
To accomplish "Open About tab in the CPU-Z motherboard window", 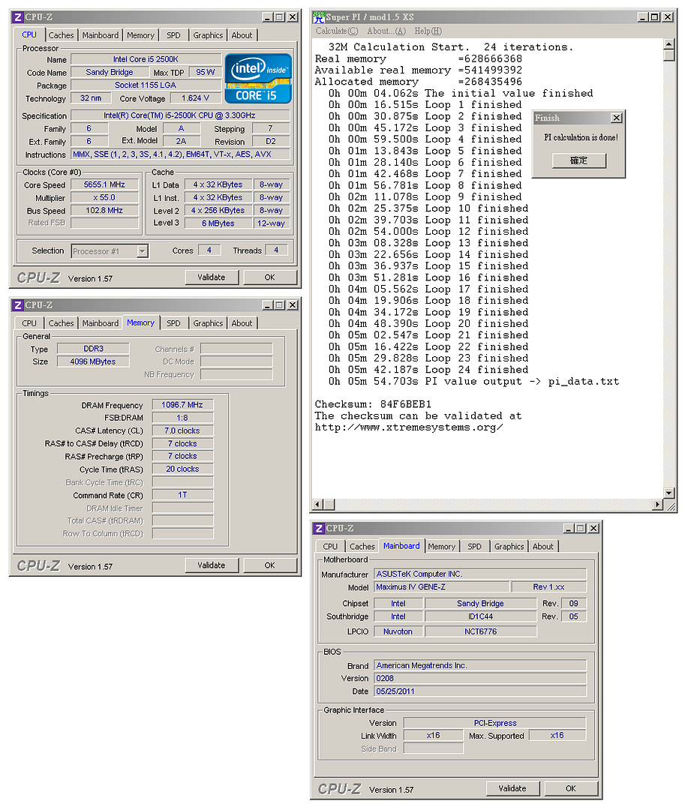I will tap(542, 547).
